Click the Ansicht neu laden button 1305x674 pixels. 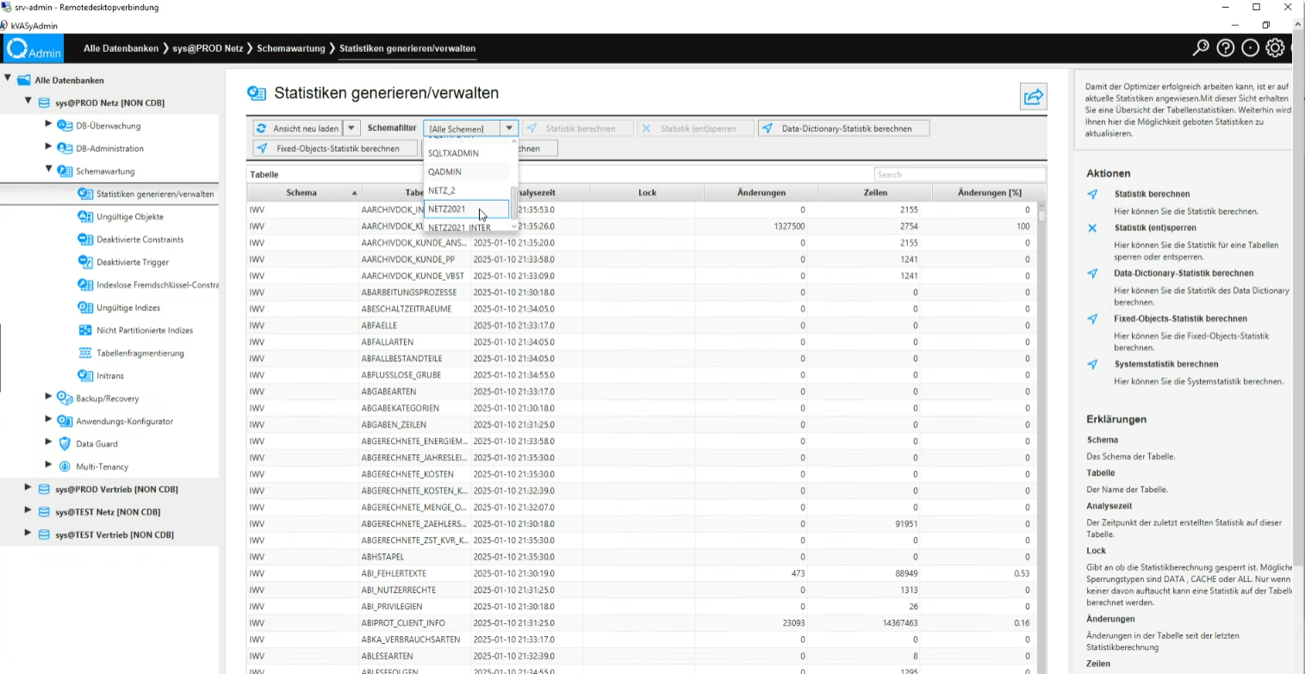[298, 128]
